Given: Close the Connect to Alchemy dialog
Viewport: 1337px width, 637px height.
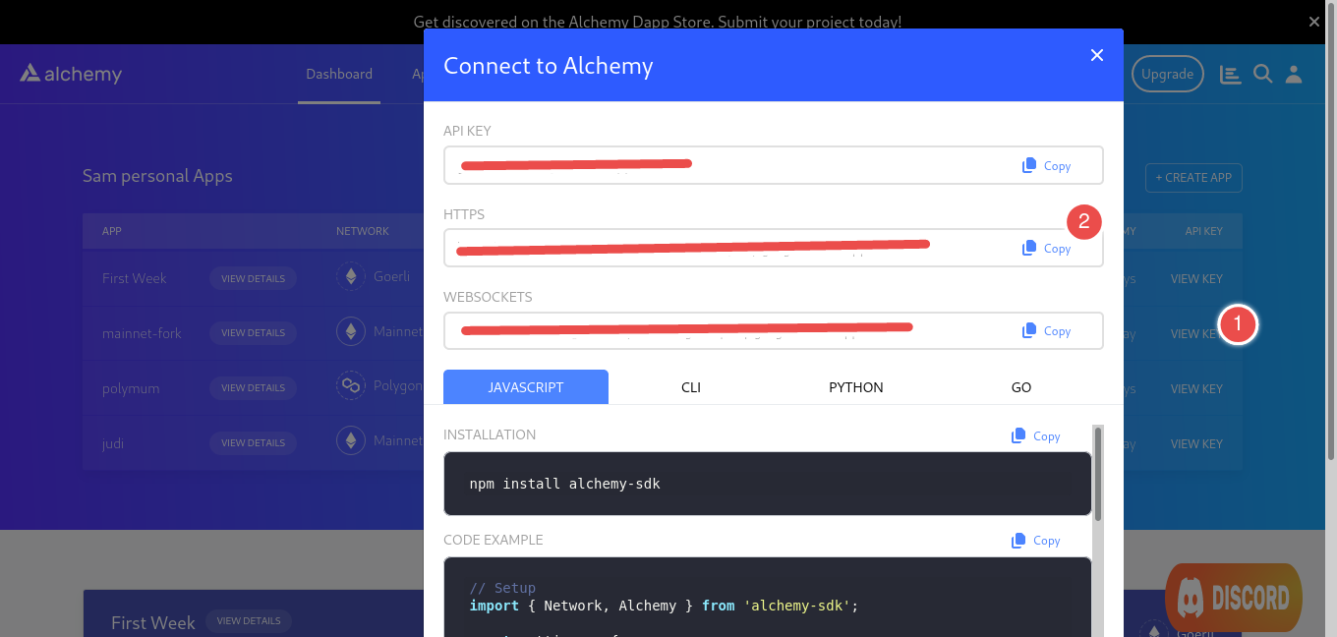Looking at the screenshot, I should click(x=1097, y=55).
